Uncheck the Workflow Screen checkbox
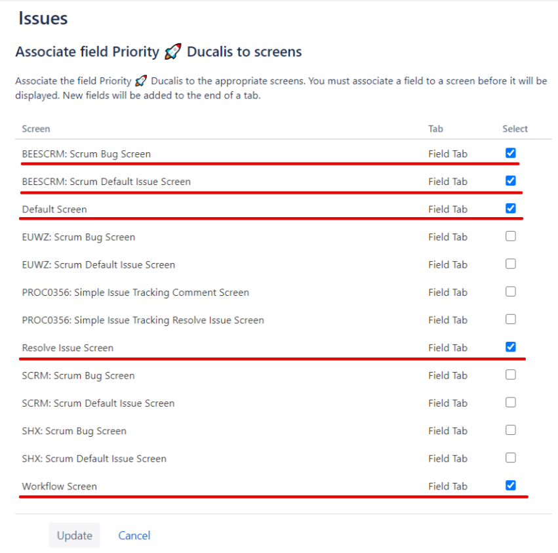This screenshot has width=558, height=553. click(511, 485)
